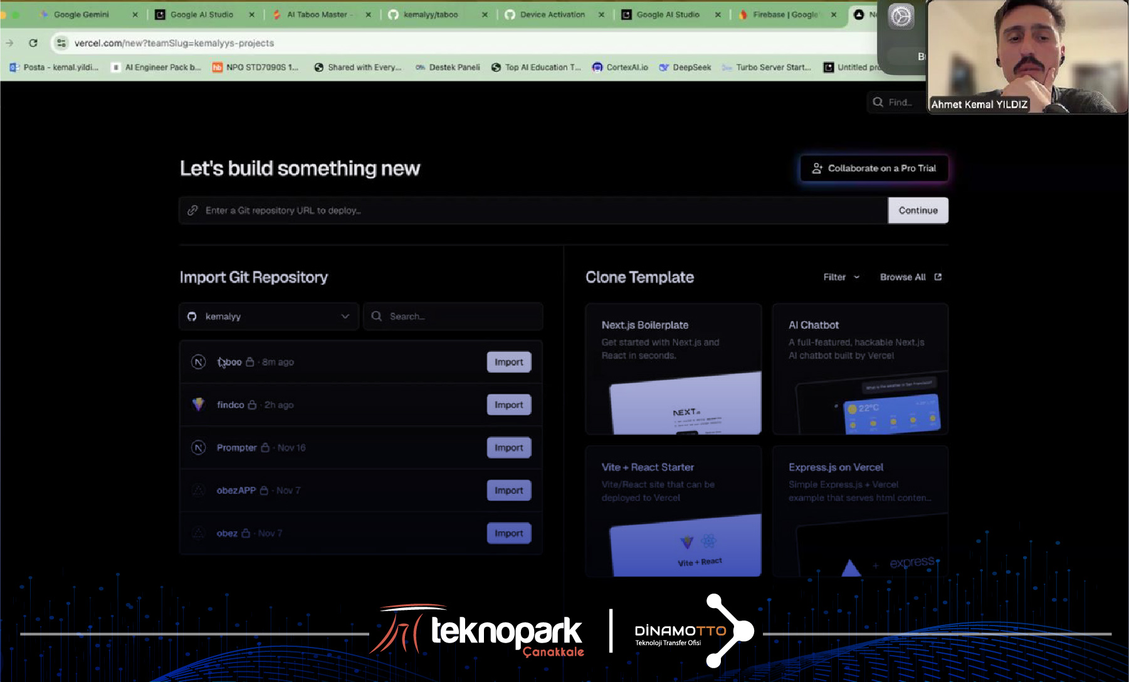1129x682 pixels.
Task: Switch to the kemalyy/taboo GitHub tab
Action: (430, 14)
